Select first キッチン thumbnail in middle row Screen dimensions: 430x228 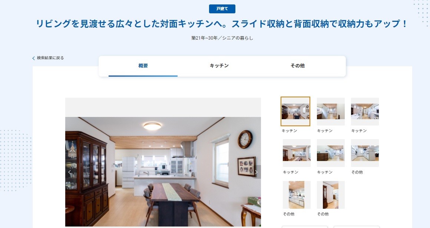point(297,153)
